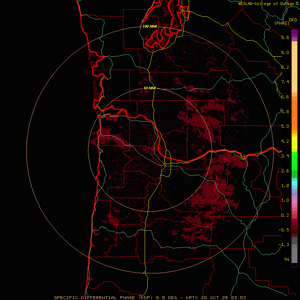Click the SPECIFIC DIFFERENTIAL PHASE (KDP) title text
The height and width of the screenshot is (300, 300).
point(104,298)
